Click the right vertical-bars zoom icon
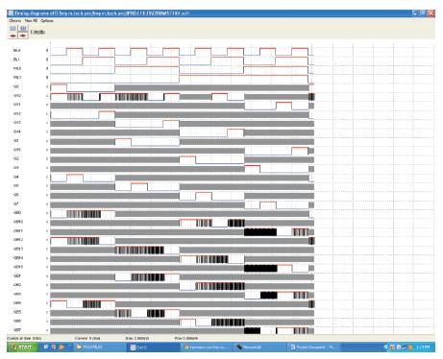The width and height of the screenshot is (443, 359). [x=23, y=29]
